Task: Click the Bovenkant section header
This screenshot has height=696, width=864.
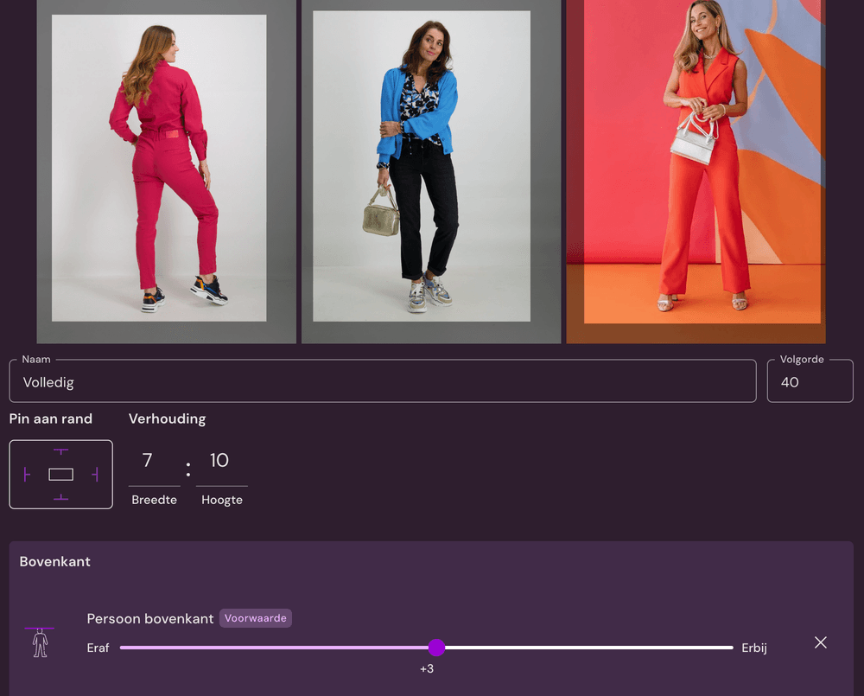Action: [x=54, y=561]
